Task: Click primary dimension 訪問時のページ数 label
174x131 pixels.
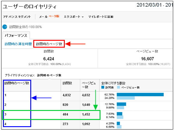Action: click(x=49, y=75)
